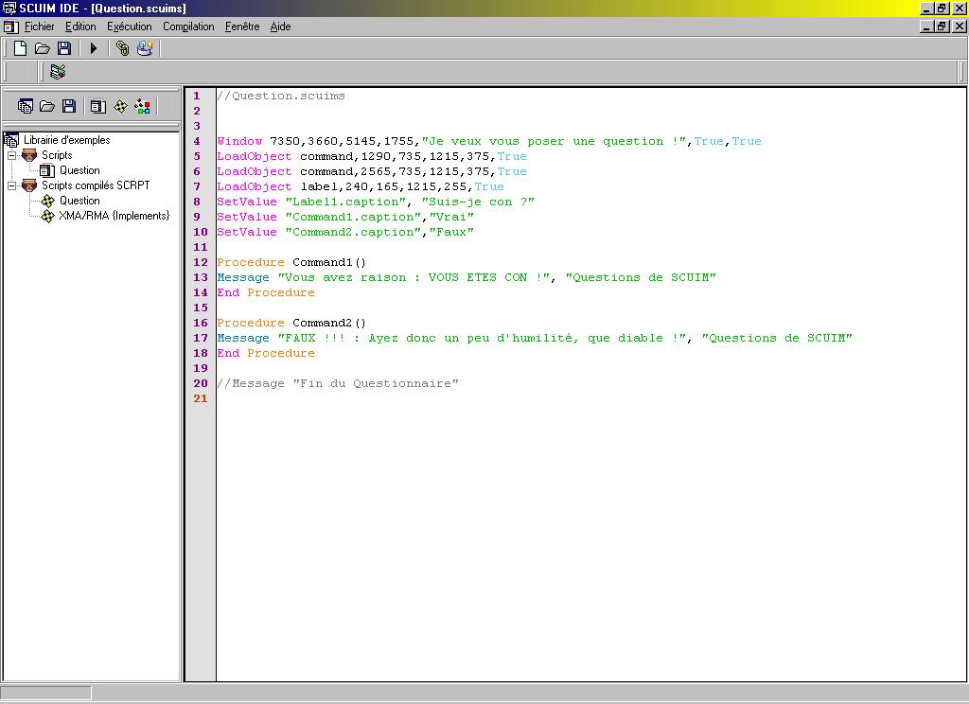Click line number 2 in the gutter
This screenshot has width=969, height=704.
pyautogui.click(x=197, y=112)
